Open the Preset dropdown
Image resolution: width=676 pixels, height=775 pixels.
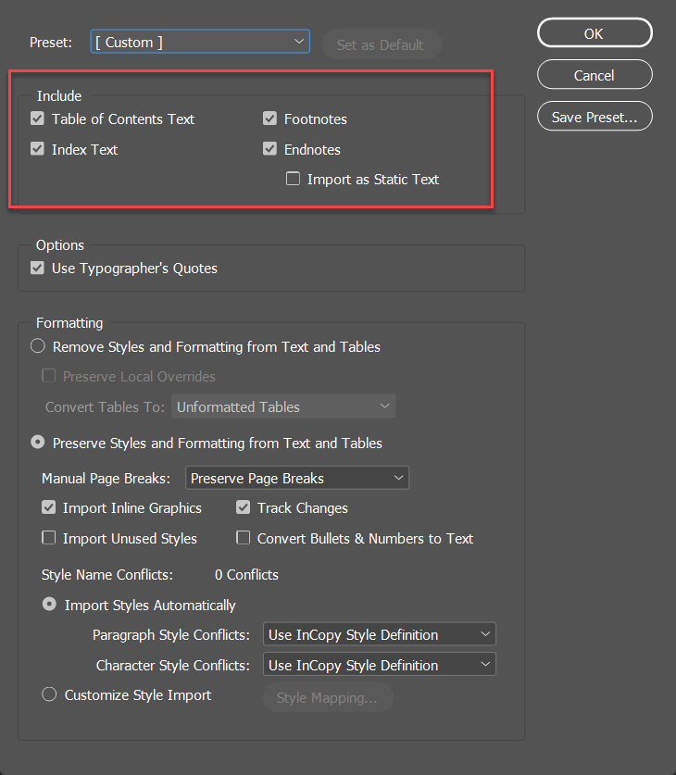[200, 42]
